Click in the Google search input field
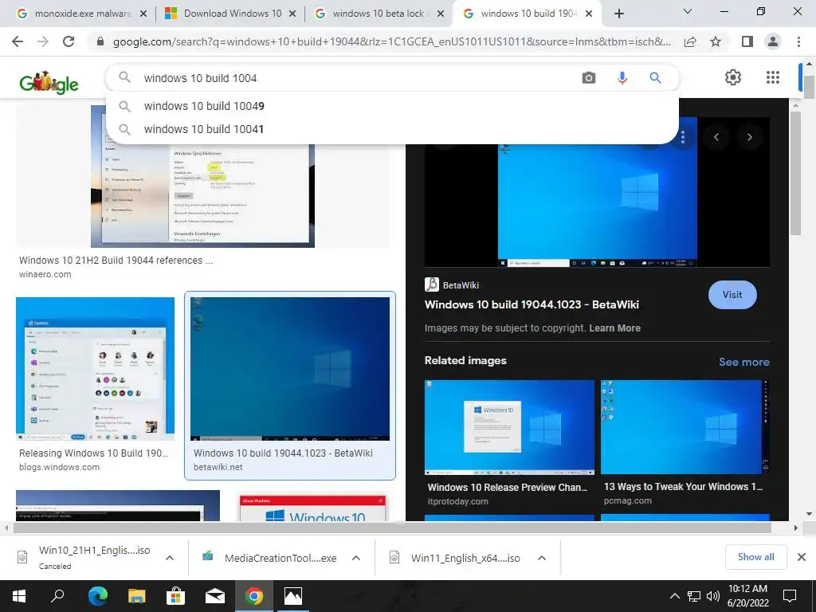The width and height of the screenshot is (816, 612). click(359, 78)
